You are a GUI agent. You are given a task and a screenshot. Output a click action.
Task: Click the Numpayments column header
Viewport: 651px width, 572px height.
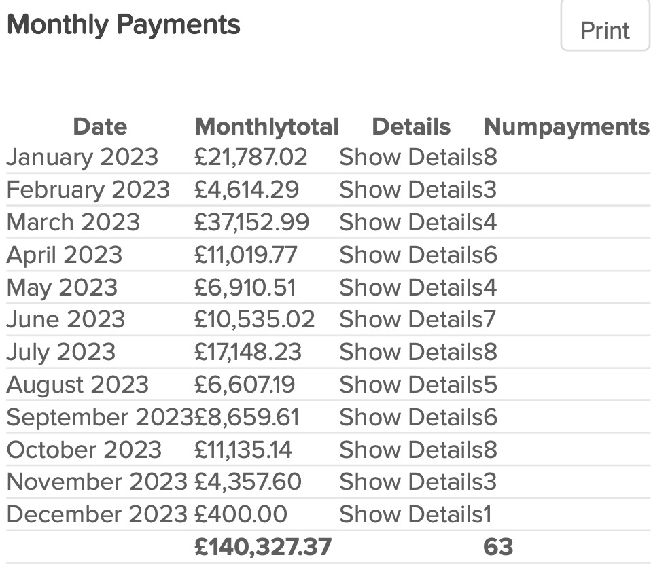pyautogui.click(x=566, y=126)
